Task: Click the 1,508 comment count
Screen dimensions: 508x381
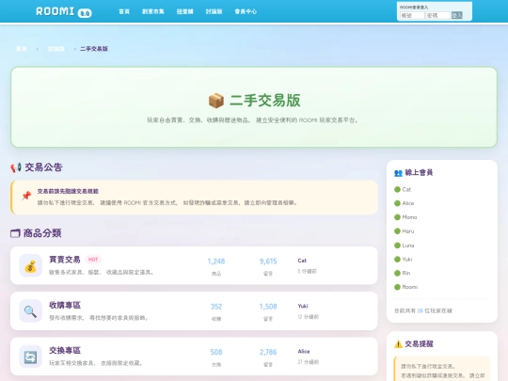Action: [268, 307]
